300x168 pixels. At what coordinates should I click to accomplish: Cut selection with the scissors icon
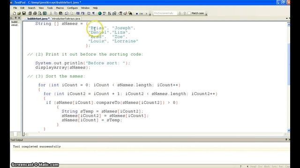click(51, 14)
